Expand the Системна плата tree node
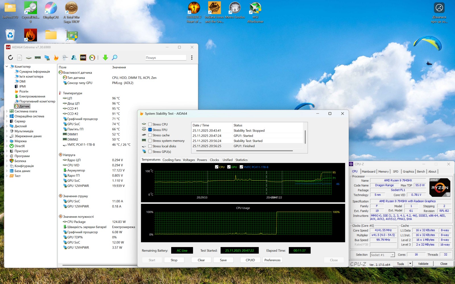 pos(7,111)
